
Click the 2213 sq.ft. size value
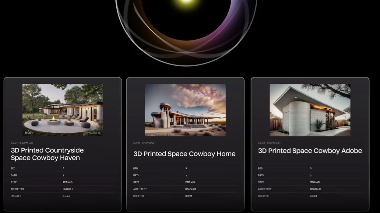pos(190,182)
